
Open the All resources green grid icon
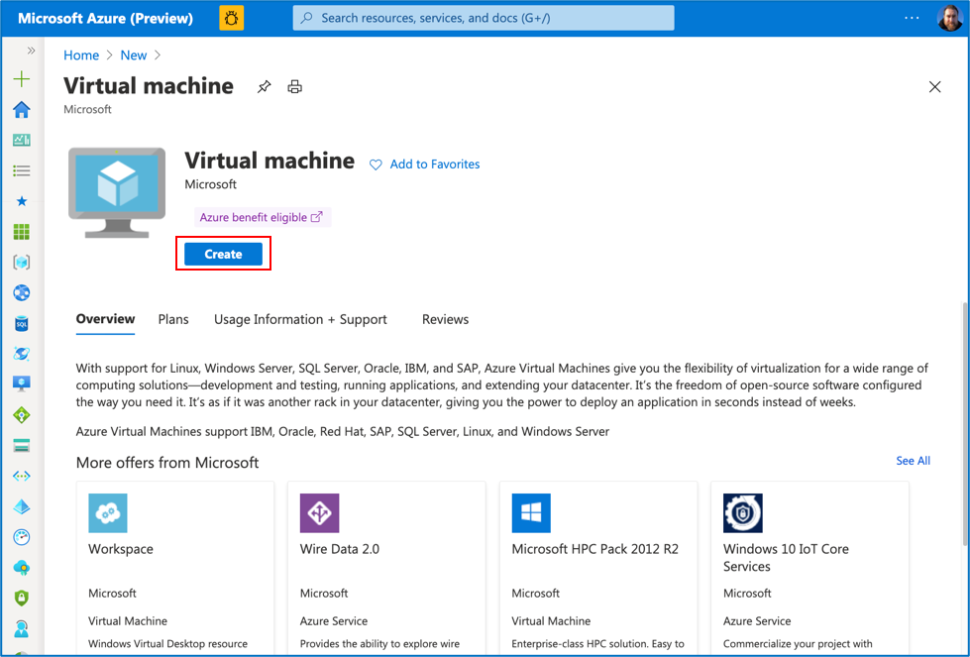[x=22, y=231]
